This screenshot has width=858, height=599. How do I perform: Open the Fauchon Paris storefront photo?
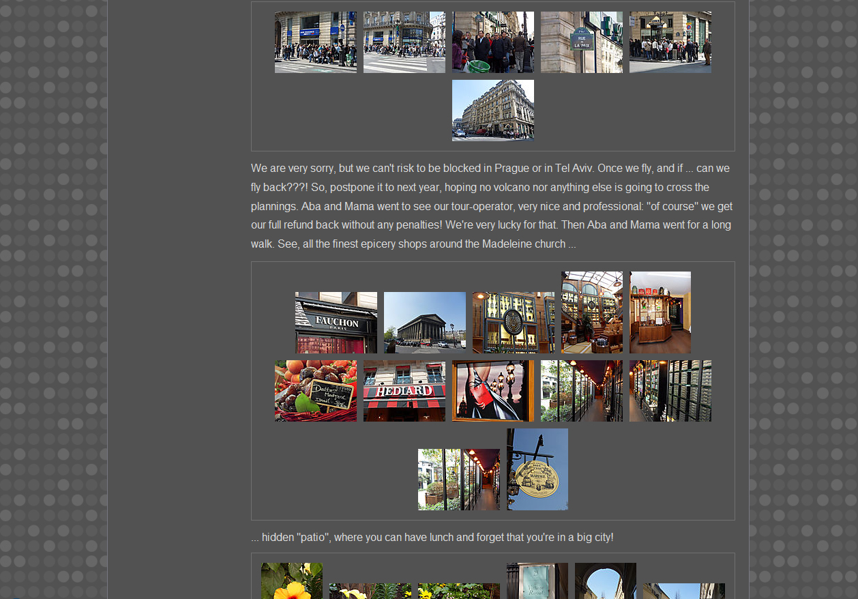pyautogui.click(x=336, y=323)
